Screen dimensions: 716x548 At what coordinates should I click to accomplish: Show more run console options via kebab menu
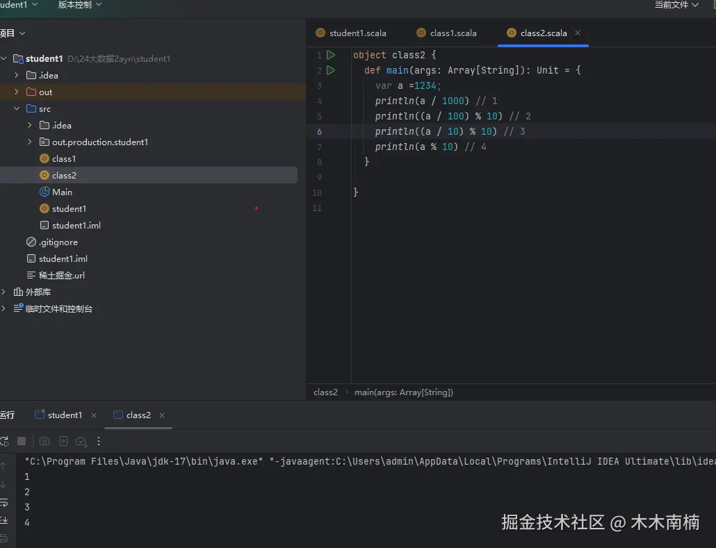click(98, 441)
